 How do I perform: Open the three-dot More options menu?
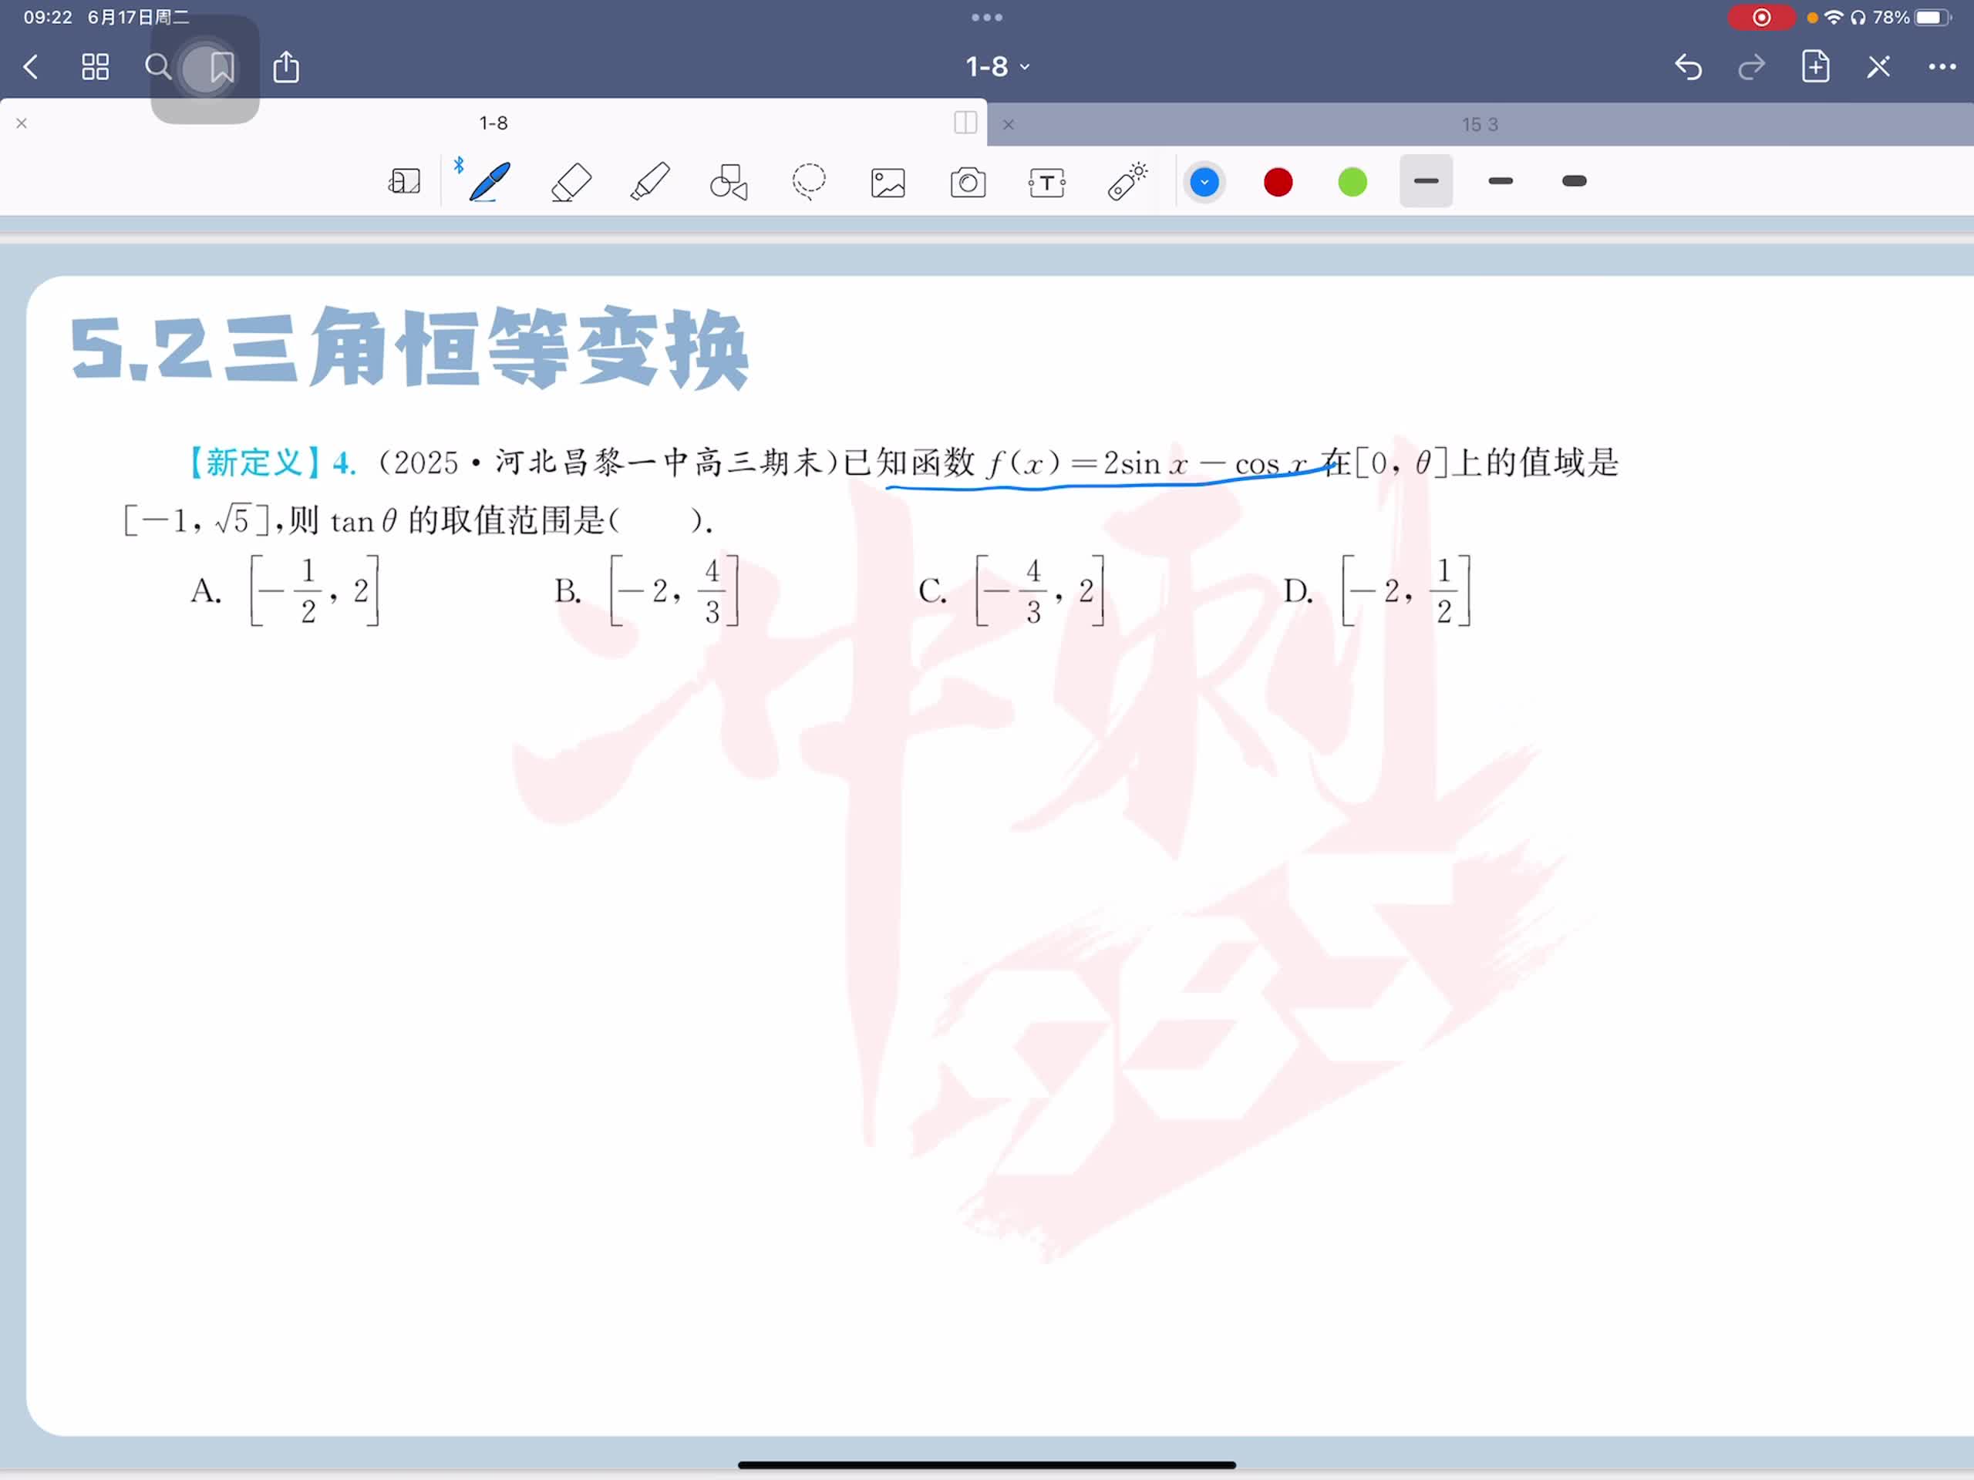(x=1941, y=67)
